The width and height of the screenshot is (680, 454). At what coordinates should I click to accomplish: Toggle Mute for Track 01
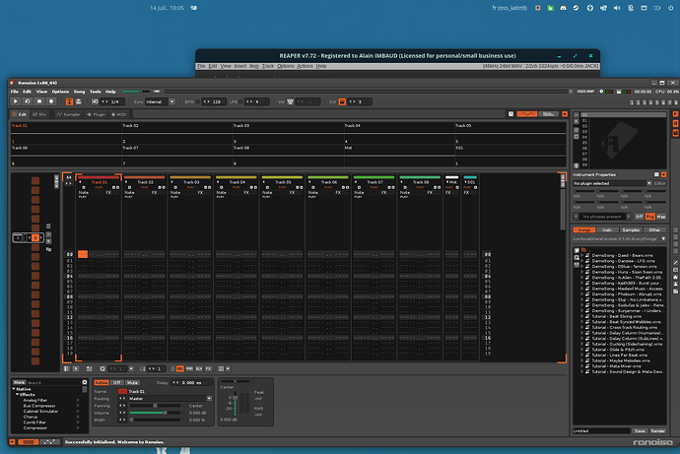tap(132, 382)
